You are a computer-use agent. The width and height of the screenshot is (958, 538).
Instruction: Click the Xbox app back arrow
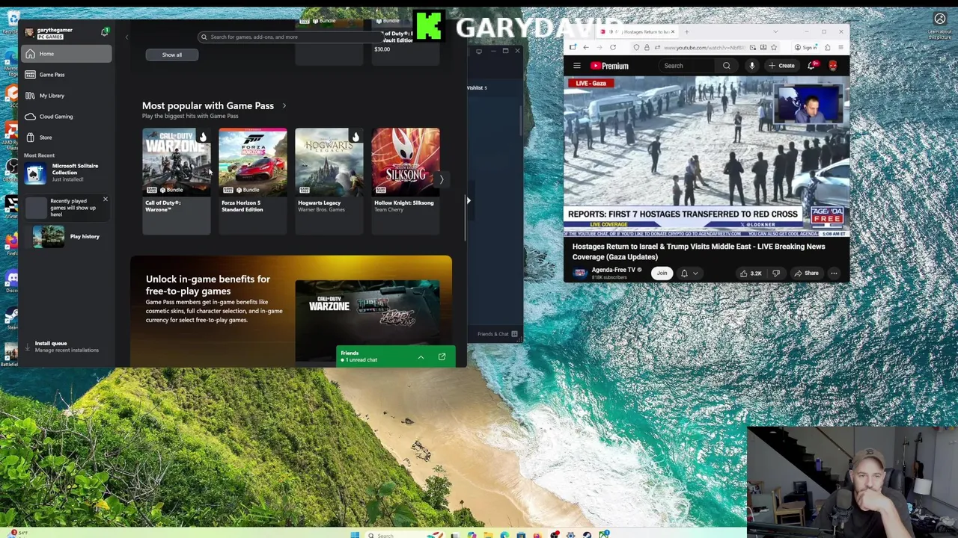126,37
